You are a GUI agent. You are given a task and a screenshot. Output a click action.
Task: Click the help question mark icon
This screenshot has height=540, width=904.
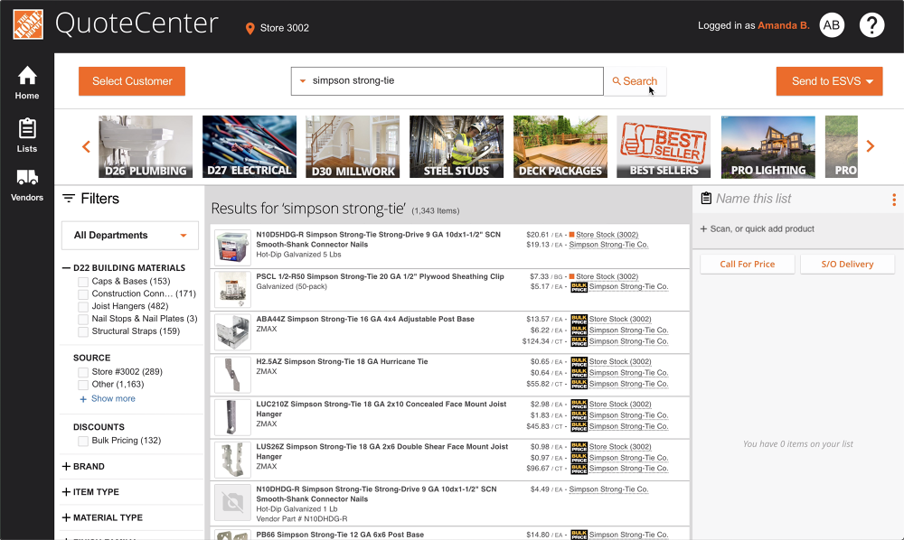[x=871, y=26]
